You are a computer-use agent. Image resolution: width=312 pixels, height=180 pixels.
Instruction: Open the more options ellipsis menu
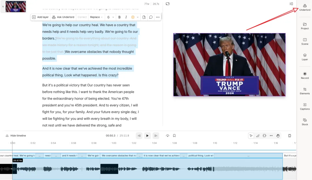pos(158,17)
